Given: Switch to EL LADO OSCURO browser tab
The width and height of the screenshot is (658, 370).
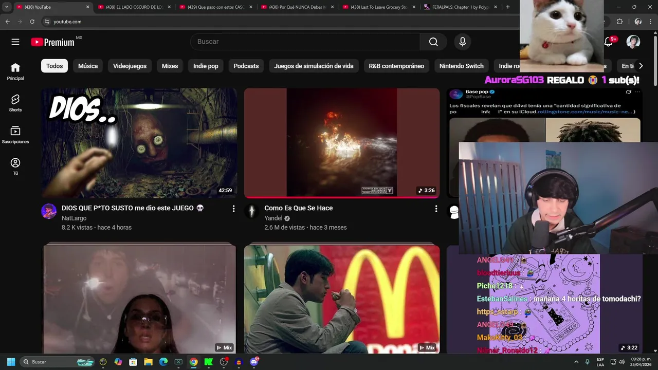Looking at the screenshot, I should (134, 7).
